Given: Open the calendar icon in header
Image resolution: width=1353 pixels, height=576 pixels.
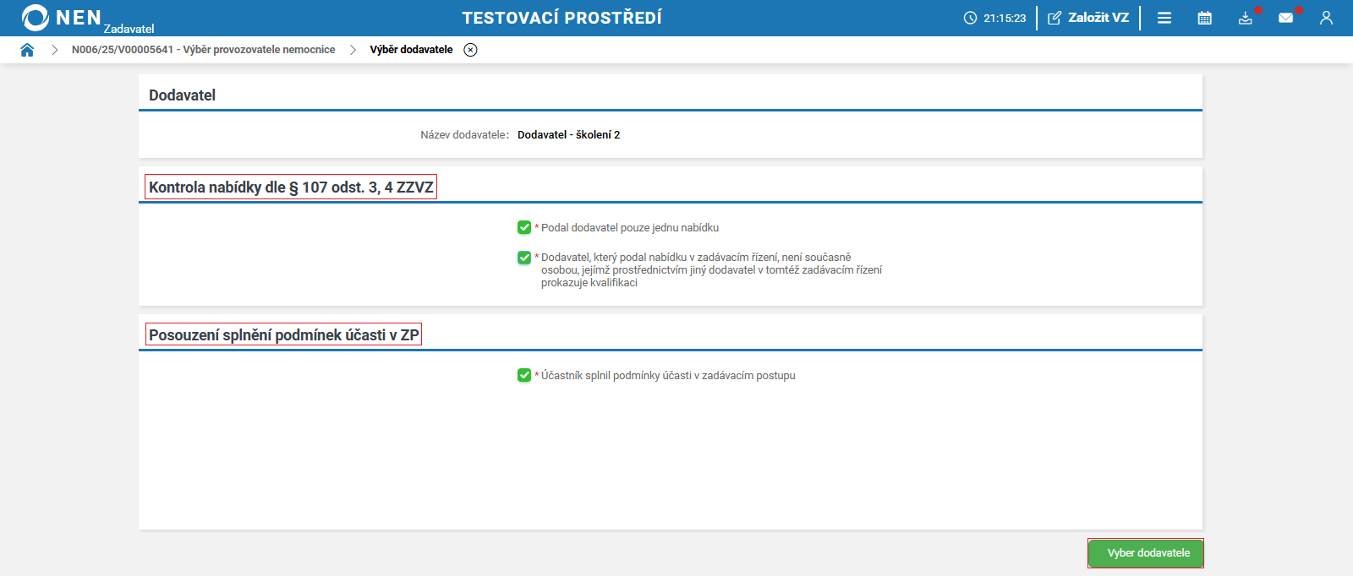Looking at the screenshot, I should point(1205,18).
